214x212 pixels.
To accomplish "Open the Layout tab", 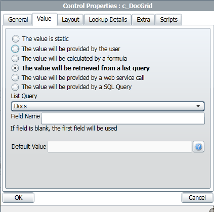I will click(x=70, y=20).
